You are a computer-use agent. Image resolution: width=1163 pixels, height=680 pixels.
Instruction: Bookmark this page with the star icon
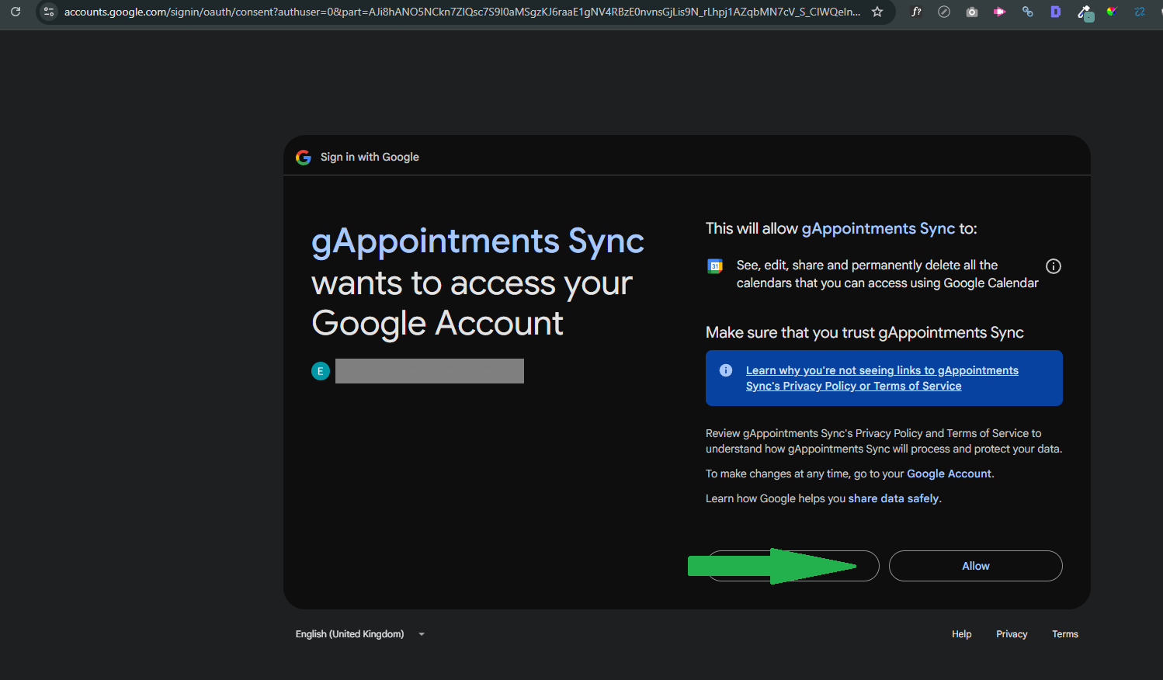pos(877,12)
